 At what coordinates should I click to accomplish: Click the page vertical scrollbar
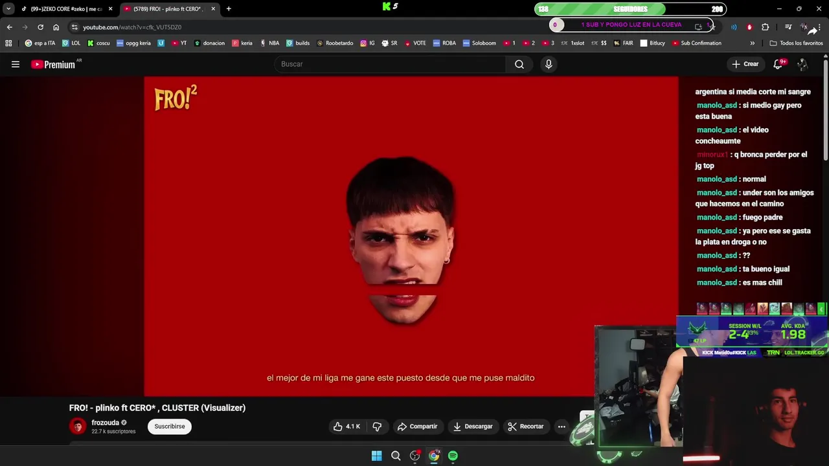[826, 109]
